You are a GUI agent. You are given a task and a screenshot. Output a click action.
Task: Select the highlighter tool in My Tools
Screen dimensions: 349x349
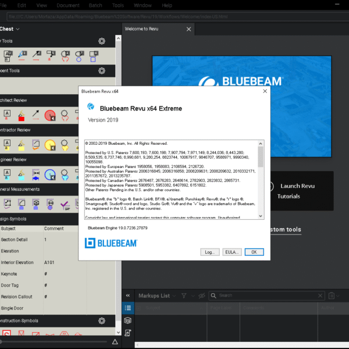(22, 56)
